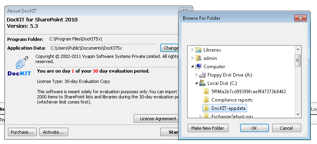This screenshot has width=317, height=144.
Task: Click the Computer icon in tree
Action: [198, 67]
